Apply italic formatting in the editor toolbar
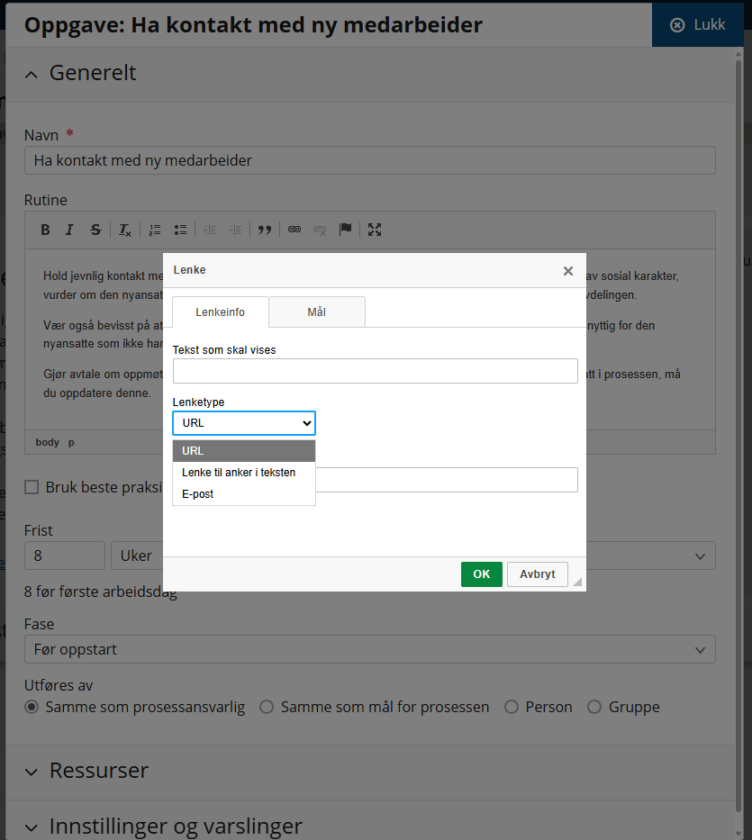This screenshot has height=840, width=752. click(x=69, y=230)
